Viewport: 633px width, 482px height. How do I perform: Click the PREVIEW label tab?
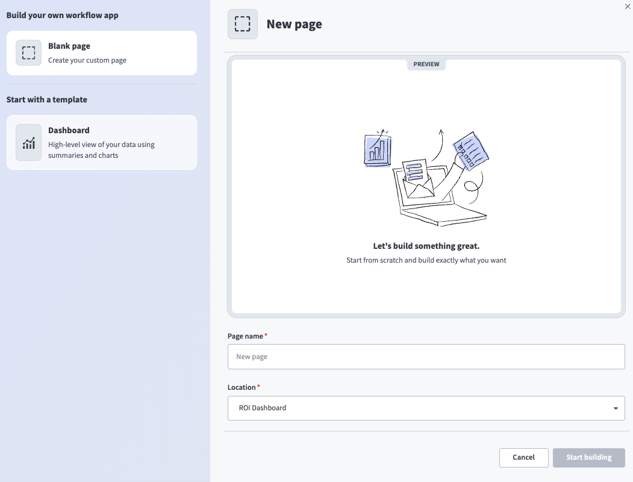tap(426, 64)
